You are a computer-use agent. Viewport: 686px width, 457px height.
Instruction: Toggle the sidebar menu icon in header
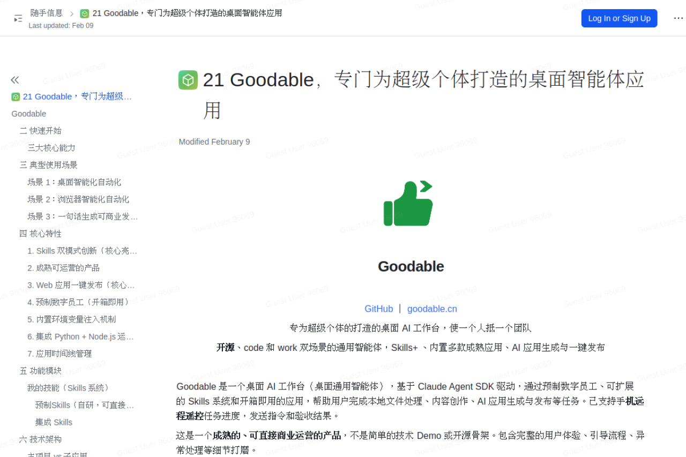pos(18,18)
